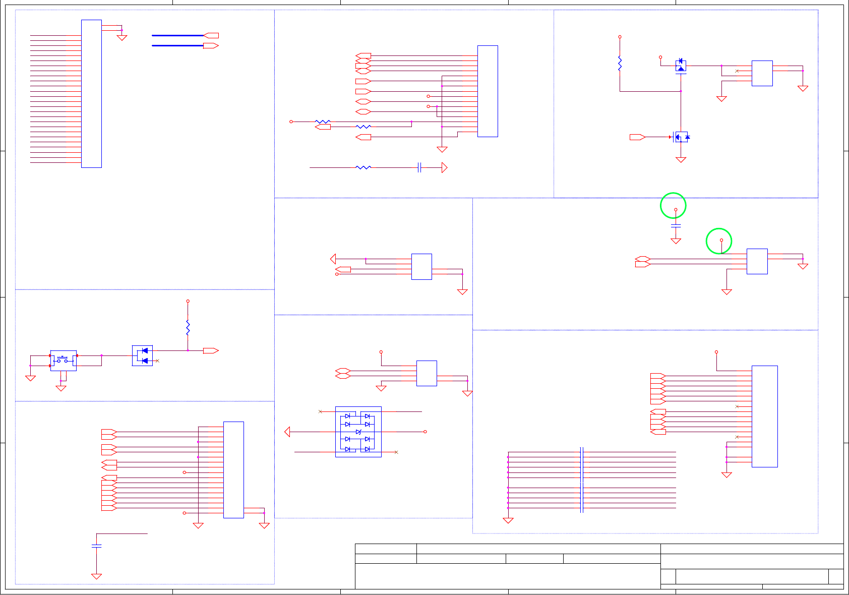Select the small IC in the middle-center block

(421, 267)
